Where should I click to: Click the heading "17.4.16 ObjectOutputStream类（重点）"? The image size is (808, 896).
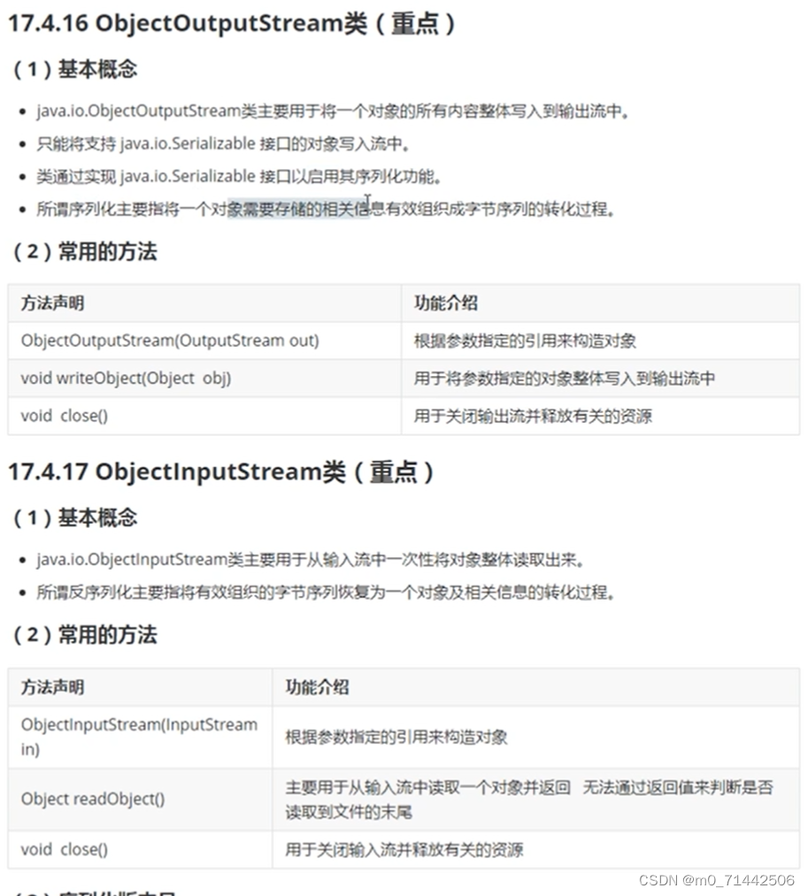pyautogui.click(x=233, y=24)
